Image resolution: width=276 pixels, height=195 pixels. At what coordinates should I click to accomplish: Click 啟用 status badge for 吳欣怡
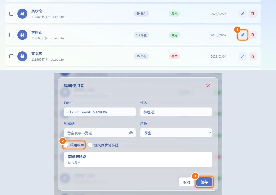pos(174,14)
